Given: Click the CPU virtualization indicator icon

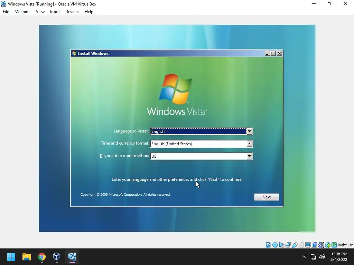Looking at the screenshot, I should coord(321,245).
